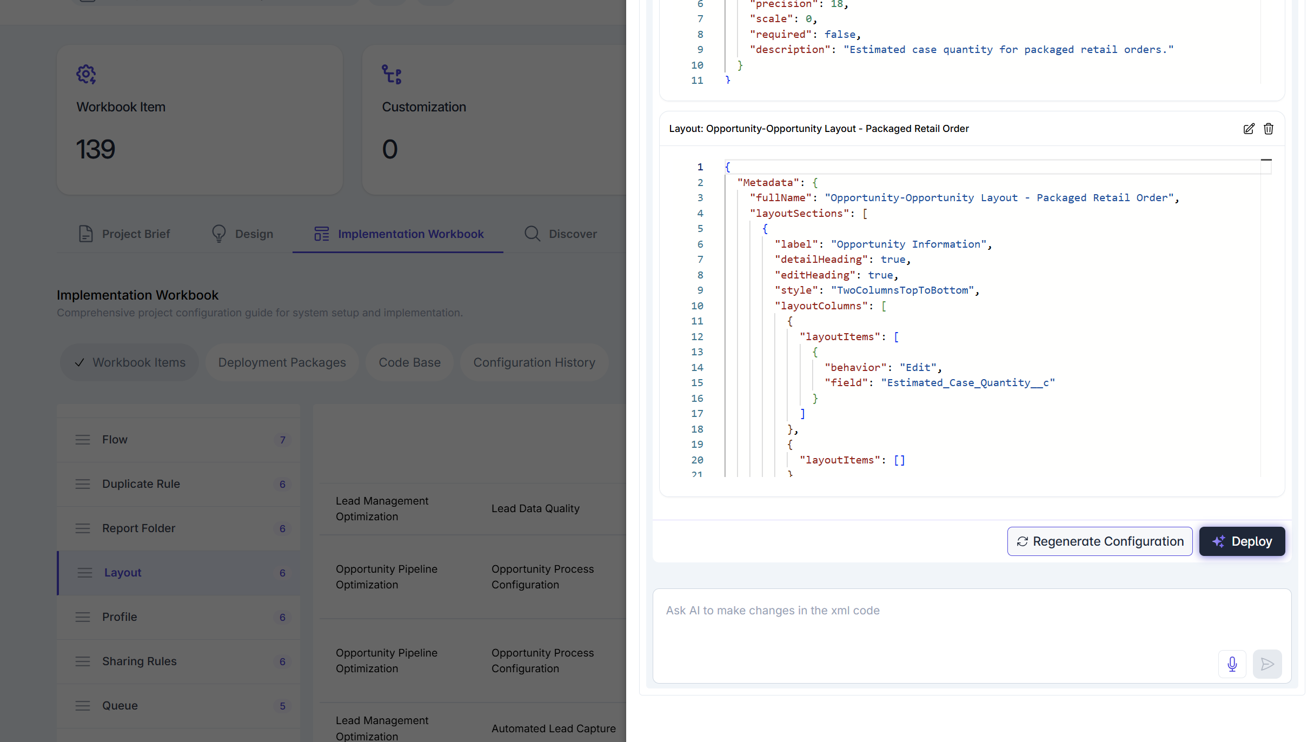Select Layout in the workbook list
Image resolution: width=1314 pixels, height=742 pixels.
pyautogui.click(x=178, y=573)
